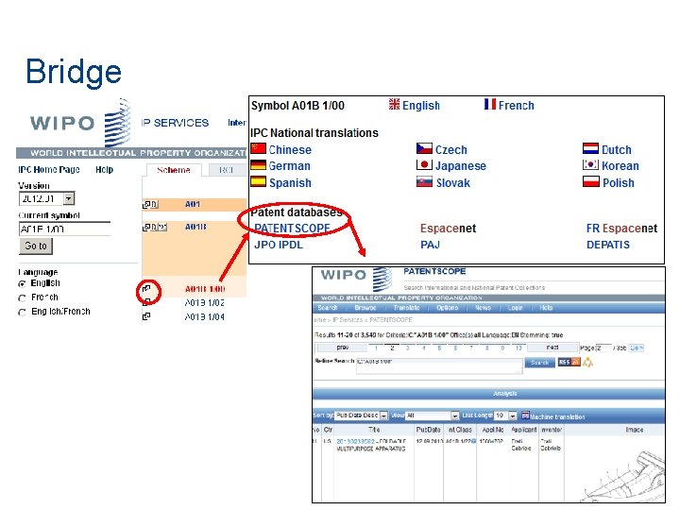Open the News menu in PATENTSCOPE

[x=483, y=308]
